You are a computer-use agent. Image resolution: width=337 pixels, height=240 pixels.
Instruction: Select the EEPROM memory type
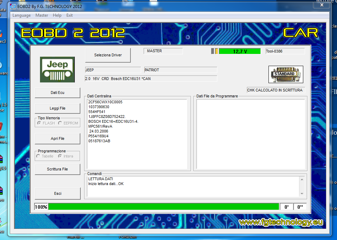pos(60,123)
